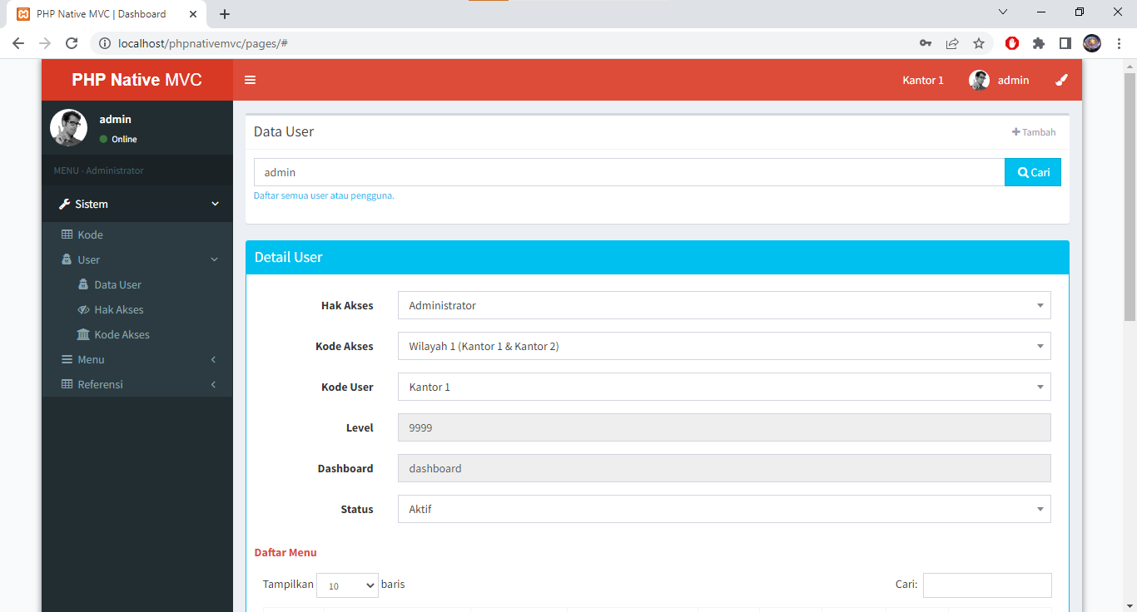Image resolution: width=1137 pixels, height=612 pixels.
Task: Click the bars icon beside Menu
Action: (x=67, y=359)
